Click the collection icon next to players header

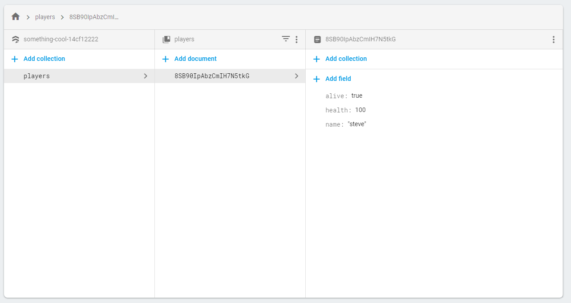pyautogui.click(x=166, y=39)
